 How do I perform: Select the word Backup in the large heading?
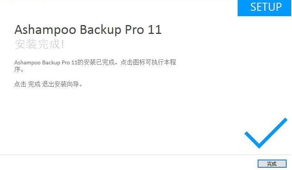(100, 30)
